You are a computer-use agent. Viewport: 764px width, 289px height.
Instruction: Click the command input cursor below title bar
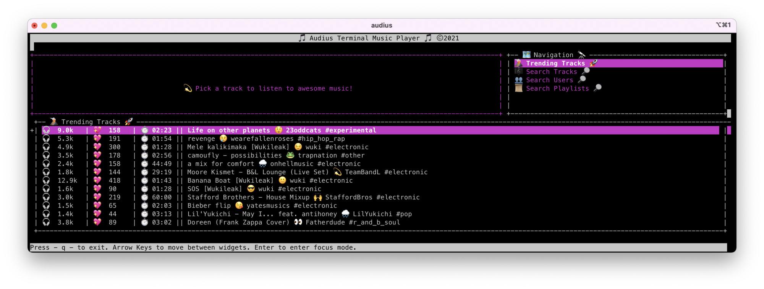tap(32, 47)
